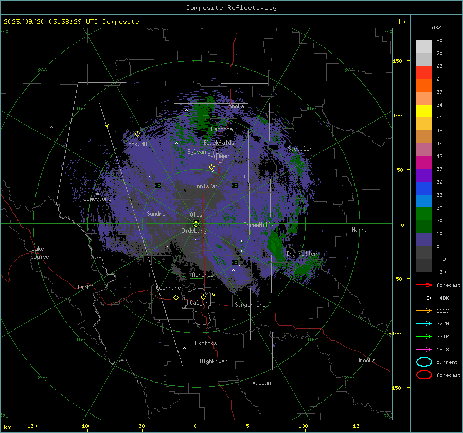Click the white 04DK arrow in legend

pyautogui.click(x=424, y=298)
